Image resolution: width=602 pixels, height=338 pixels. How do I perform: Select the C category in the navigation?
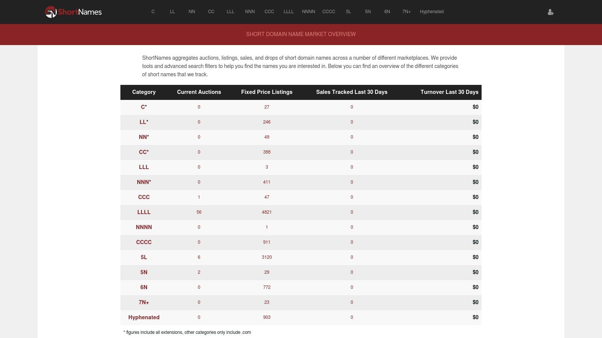(x=153, y=12)
